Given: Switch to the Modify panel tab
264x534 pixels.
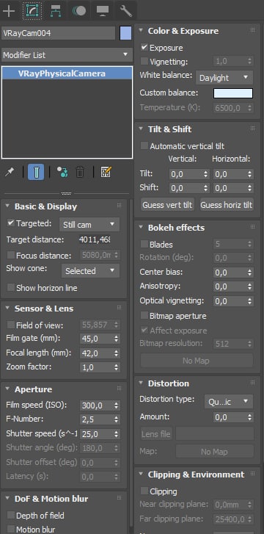Looking at the screenshot, I should tap(33, 11).
